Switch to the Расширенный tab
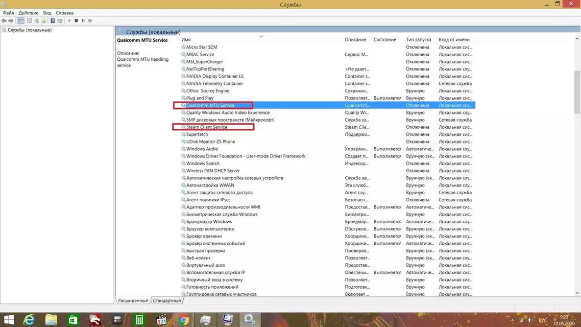This screenshot has width=581, height=327. pos(133,300)
